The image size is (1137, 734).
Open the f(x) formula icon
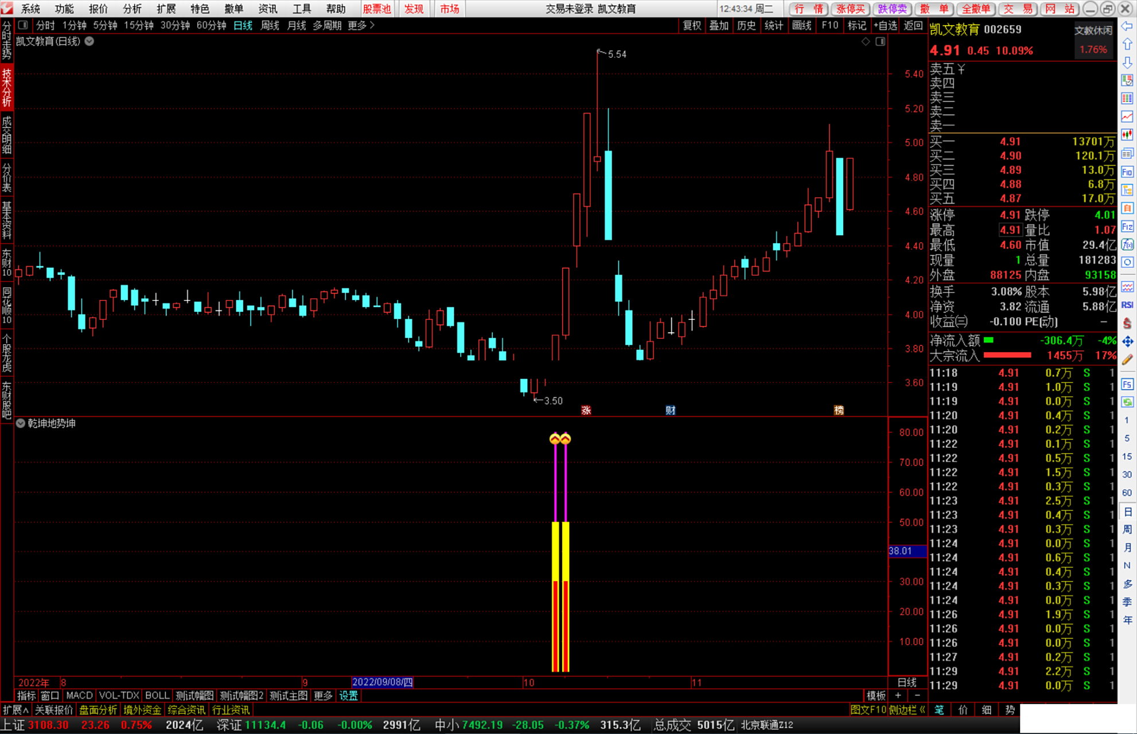pos(1127,245)
